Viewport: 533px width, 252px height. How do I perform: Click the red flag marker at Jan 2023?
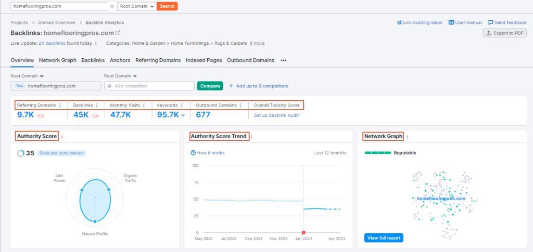point(303,233)
